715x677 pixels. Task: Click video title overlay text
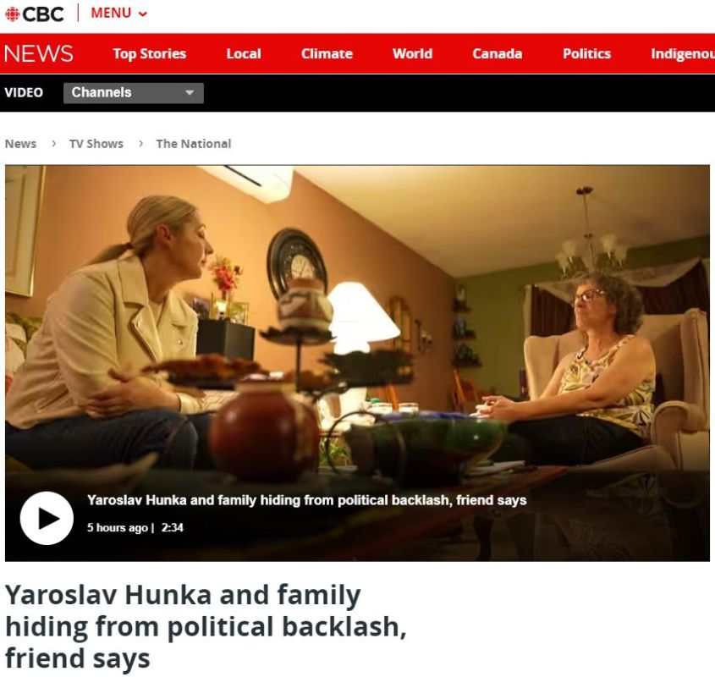point(307,500)
